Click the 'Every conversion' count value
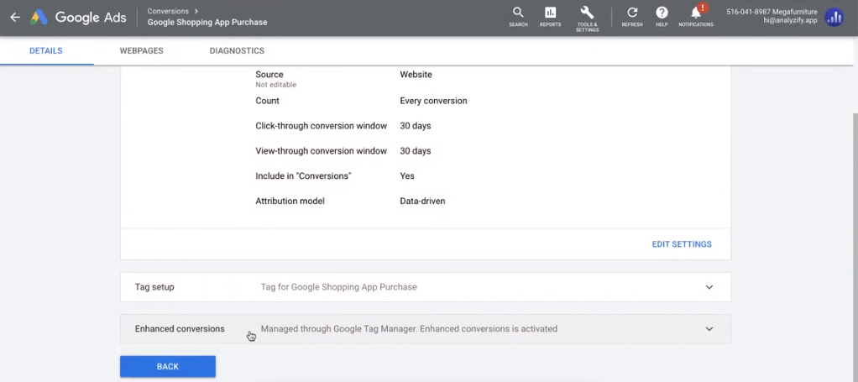 (433, 101)
